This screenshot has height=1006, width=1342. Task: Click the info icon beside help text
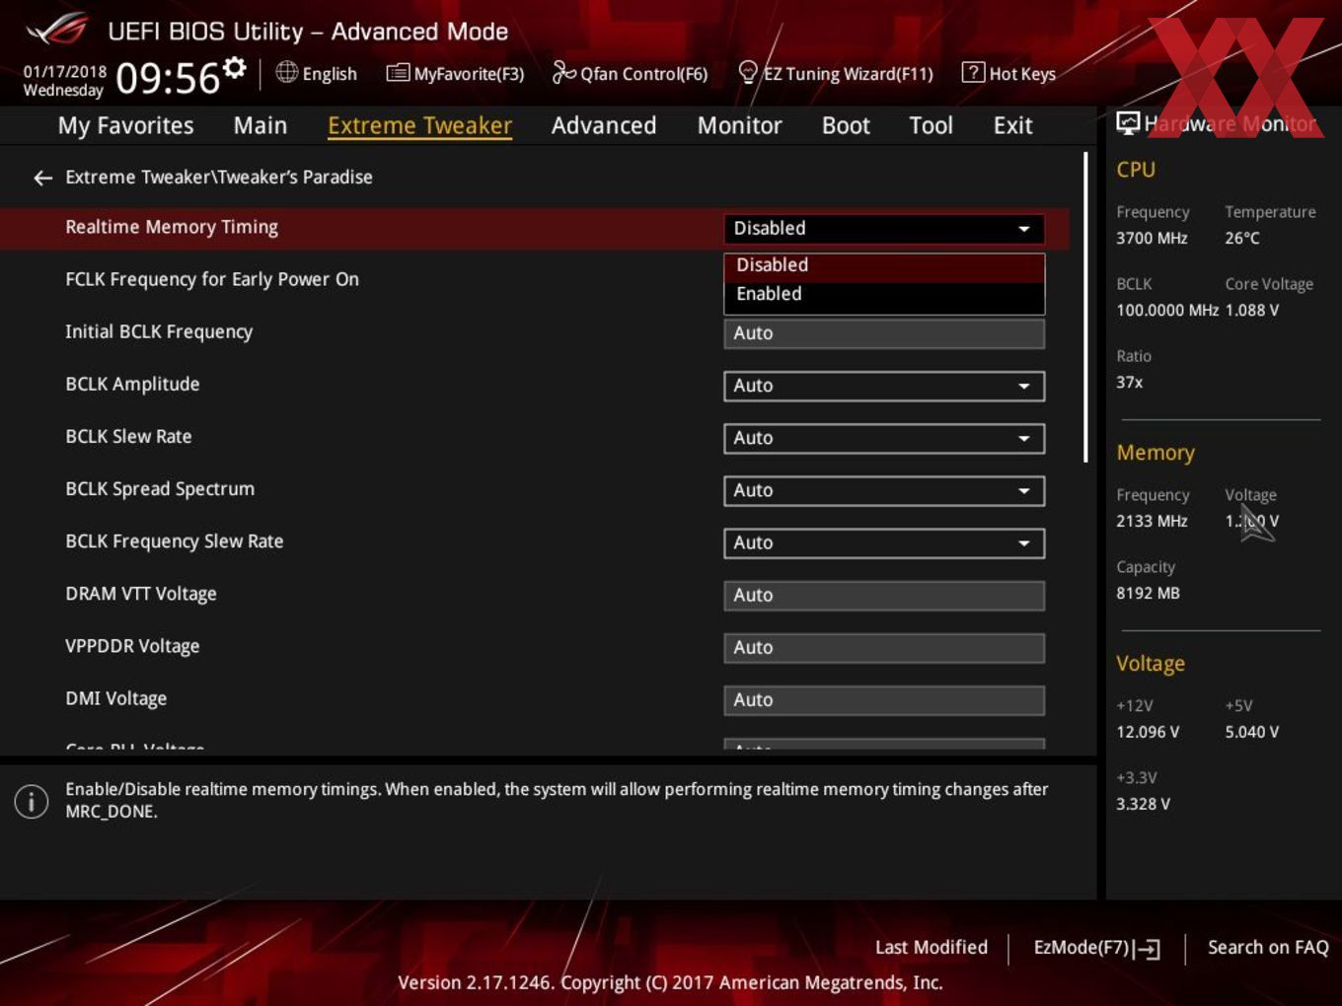tap(32, 801)
